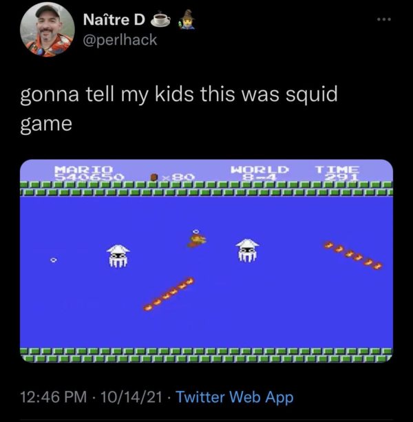Click the wizard emoji next to name
The width and height of the screenshot is (413, 422).
click(186, 19)
